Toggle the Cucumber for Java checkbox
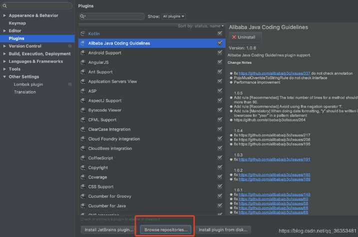Viewport: 358px width, 237px height. tap(220, 205)
